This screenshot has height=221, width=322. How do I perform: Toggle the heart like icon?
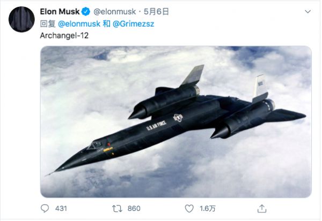tap(189, 208)
